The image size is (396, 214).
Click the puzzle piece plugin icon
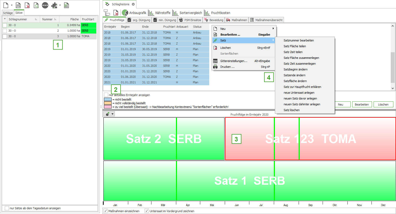(x=54, y=5)
